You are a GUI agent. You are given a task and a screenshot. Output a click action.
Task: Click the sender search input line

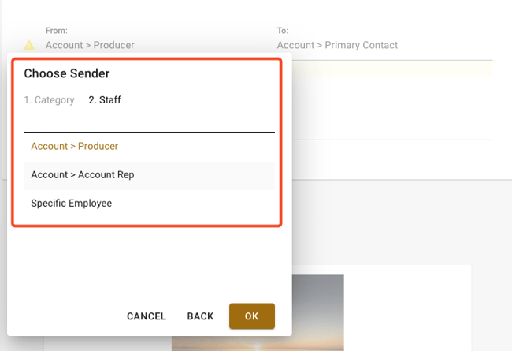pos(149,122)
